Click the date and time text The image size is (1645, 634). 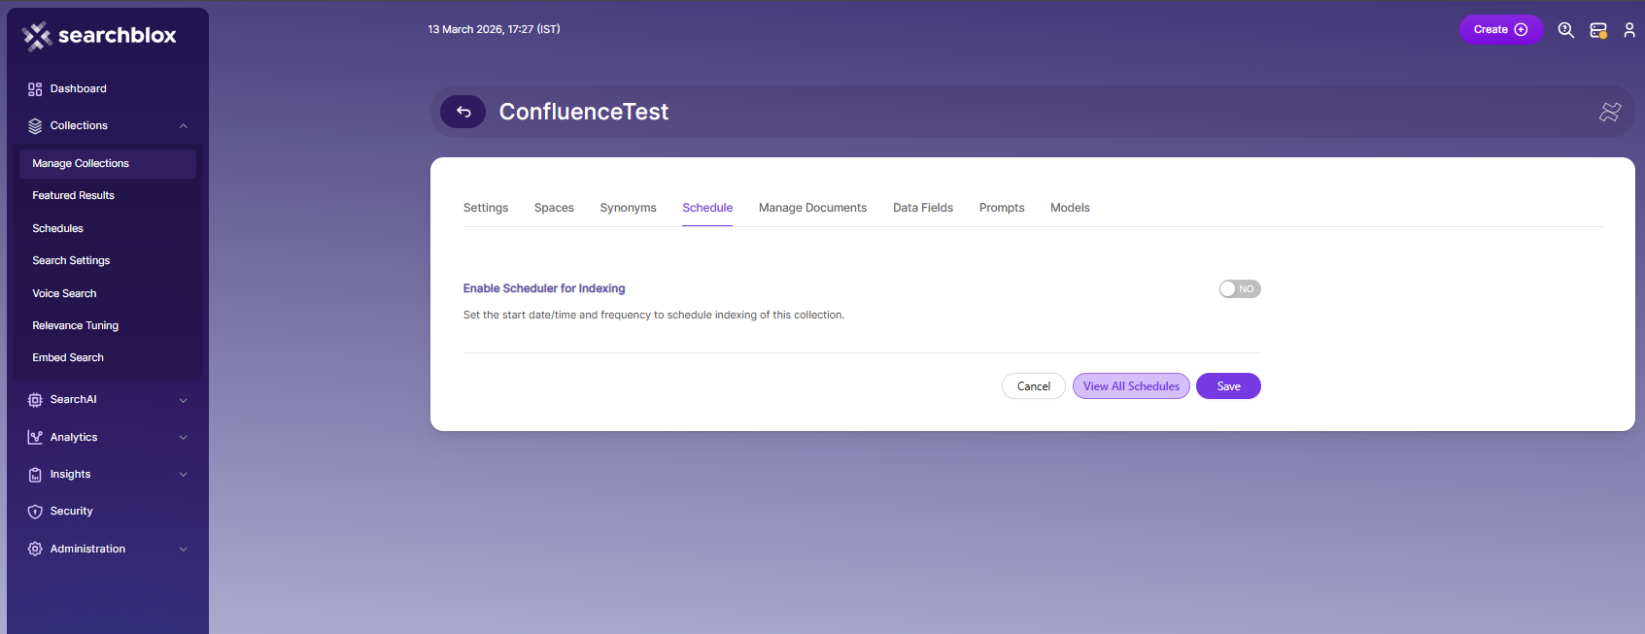[x=494, y=30]
